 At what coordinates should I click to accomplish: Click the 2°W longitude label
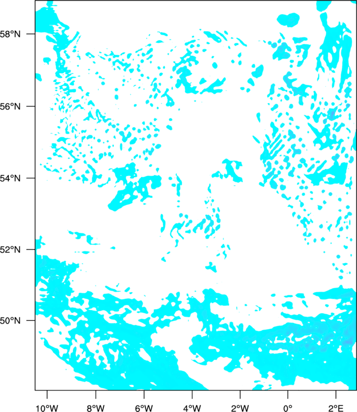pyautogui.click(x=240, y=408)
